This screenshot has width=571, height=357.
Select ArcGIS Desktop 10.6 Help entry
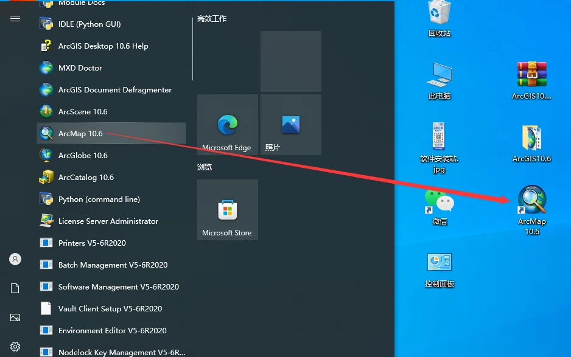pyautogui.click(x=111, y=46)
